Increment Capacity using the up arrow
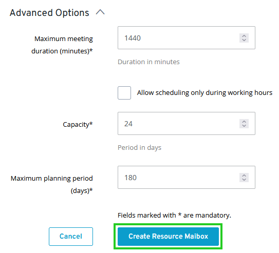279x253 pixels. click(x=244, y=122)
